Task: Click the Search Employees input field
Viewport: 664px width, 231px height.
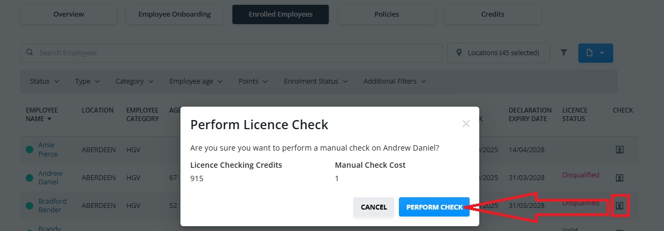Action: [231, 53]
